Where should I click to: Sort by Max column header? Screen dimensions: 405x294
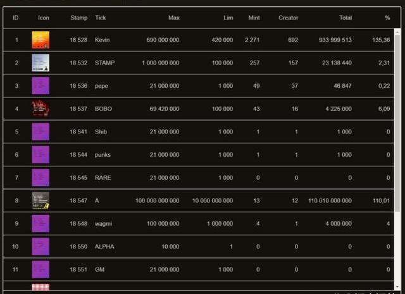173,18
